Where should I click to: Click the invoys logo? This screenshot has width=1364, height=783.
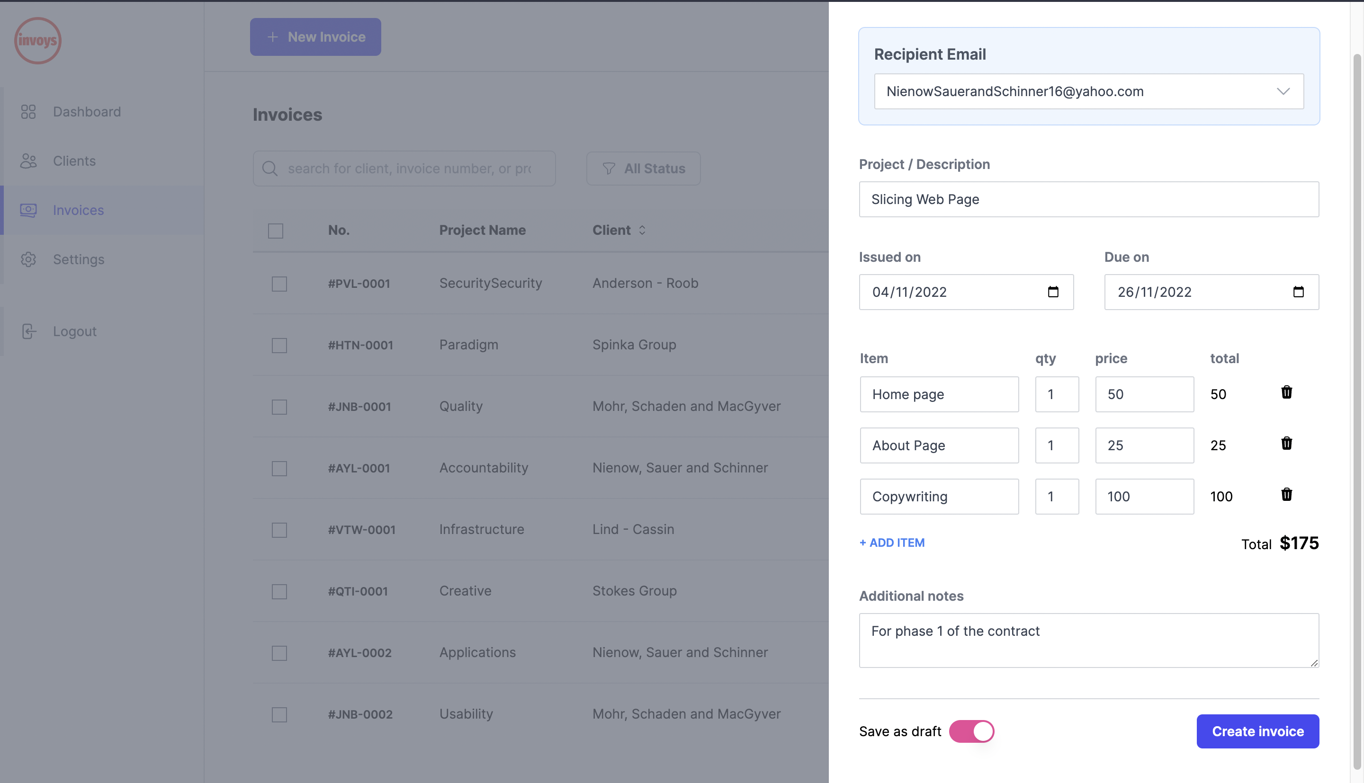37,40
